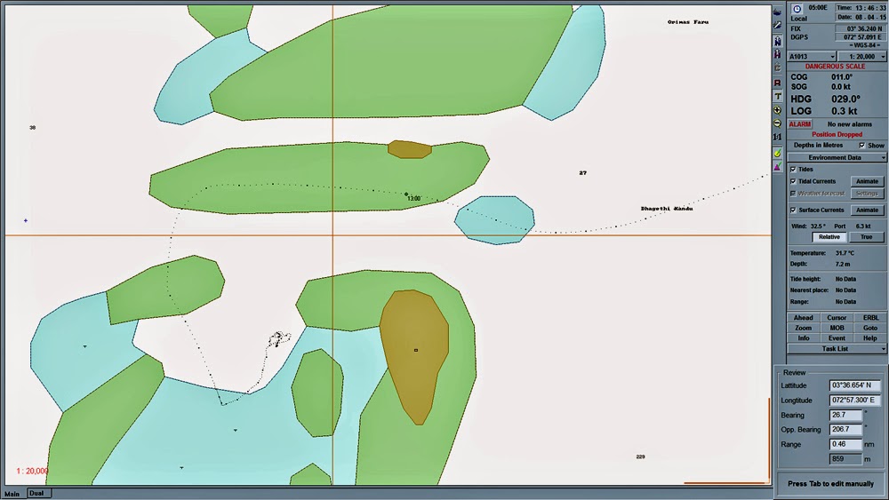Screen dimensions: 889x500
Task: Click the second vertical toolbar icon
Action: click(x=777, y=26)
